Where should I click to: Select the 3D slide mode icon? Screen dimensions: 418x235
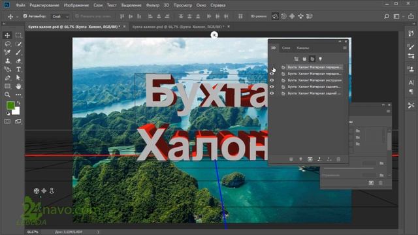point(300,16)
